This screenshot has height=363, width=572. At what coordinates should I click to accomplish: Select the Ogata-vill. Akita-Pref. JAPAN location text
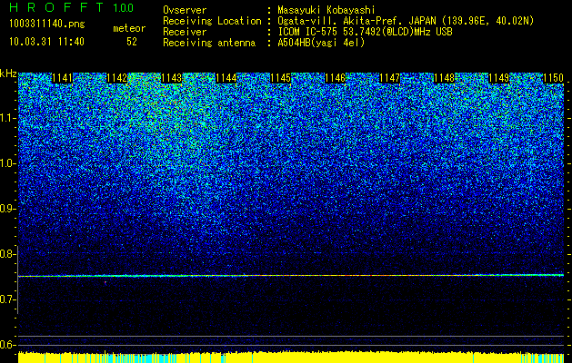click(406, 22)
